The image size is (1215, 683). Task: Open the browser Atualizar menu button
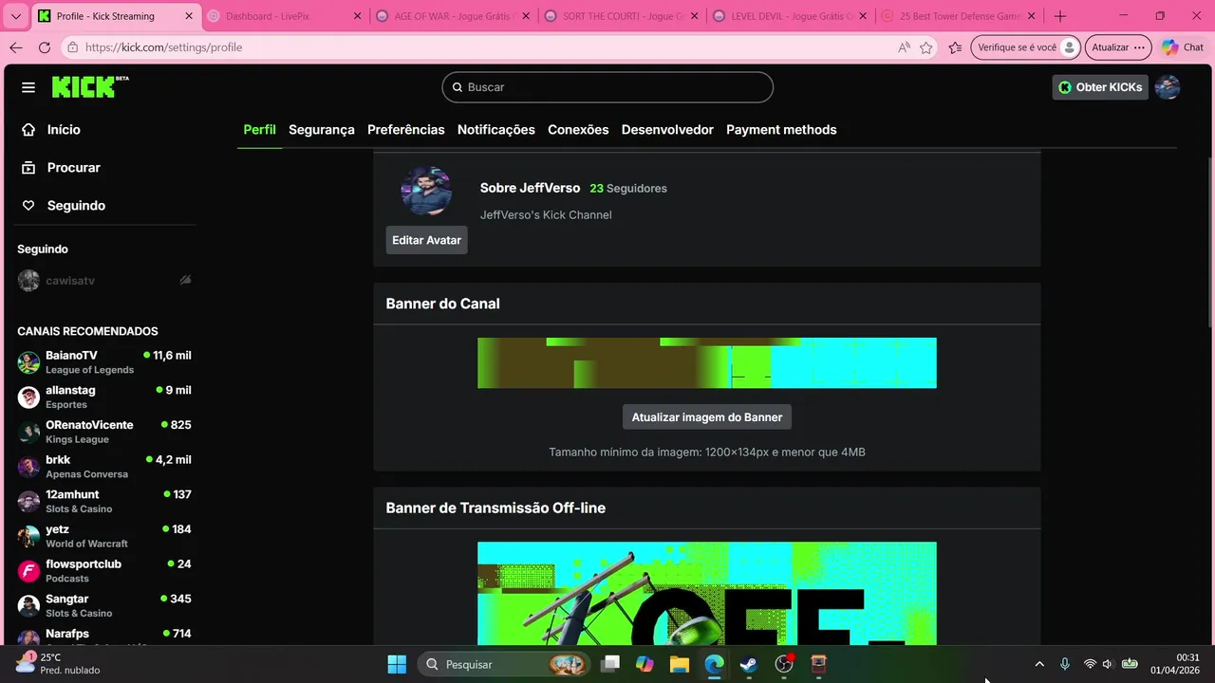(x=1118, y=47)
